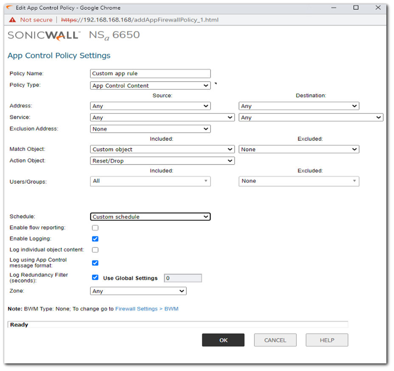This screenshot has height=371, width=394.
Task: Open the Schedule dropdown
Action: pos(150,217)
